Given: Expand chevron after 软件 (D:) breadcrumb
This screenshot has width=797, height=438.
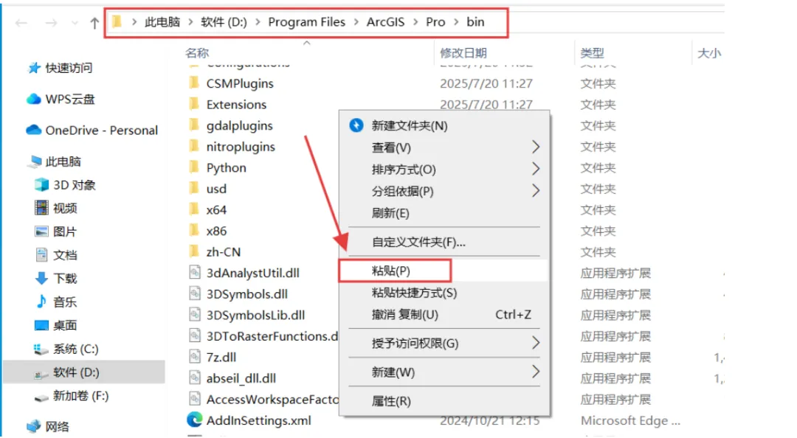Looking at the screenshot, I should (258, 22).
